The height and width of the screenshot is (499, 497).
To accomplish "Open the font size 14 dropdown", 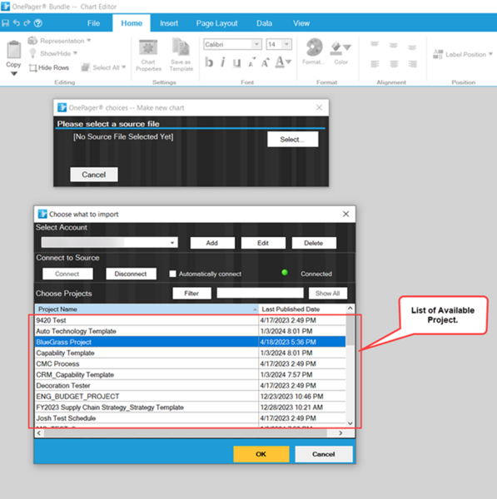I will coord(286,44).
